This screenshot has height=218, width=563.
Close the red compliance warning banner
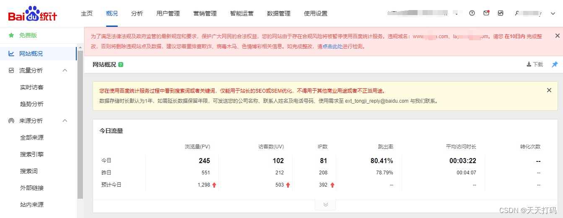click(557, 36)
